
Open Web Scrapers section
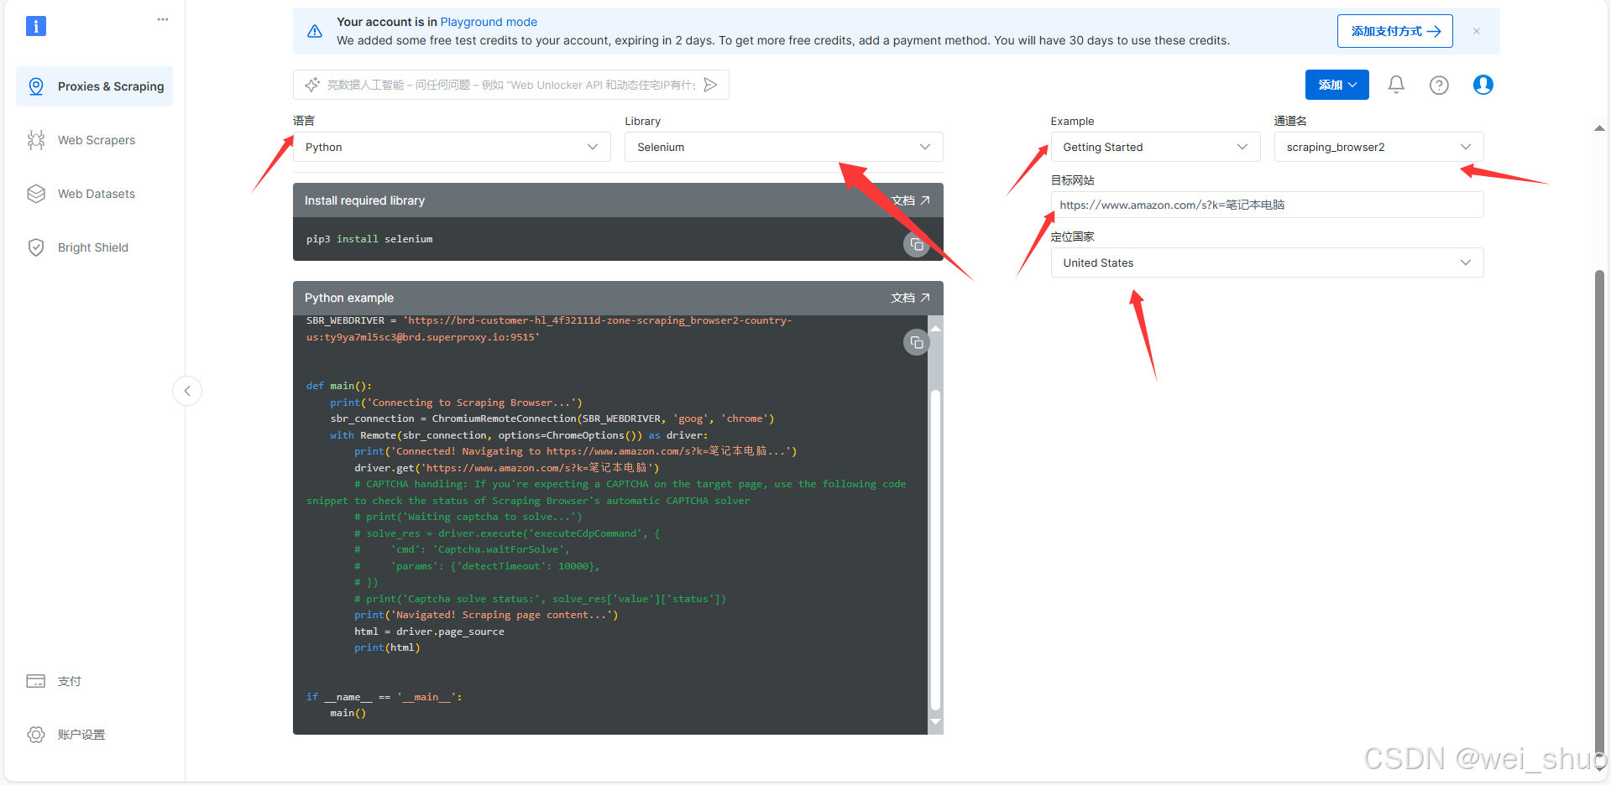click(x=94, y=140)
